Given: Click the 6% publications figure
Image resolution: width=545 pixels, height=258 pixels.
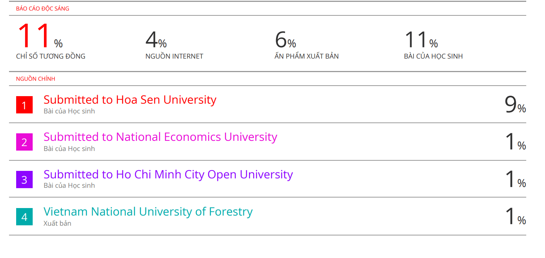Looking at the screenshot, I should (285, 40).
